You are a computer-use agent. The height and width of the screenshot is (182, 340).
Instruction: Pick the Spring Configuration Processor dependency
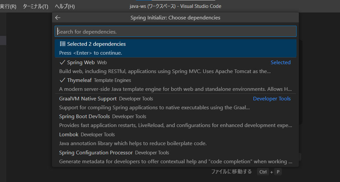tap(96, 153)
